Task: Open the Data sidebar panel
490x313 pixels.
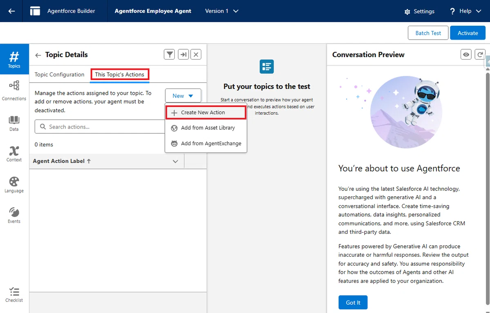Action: 14,123
